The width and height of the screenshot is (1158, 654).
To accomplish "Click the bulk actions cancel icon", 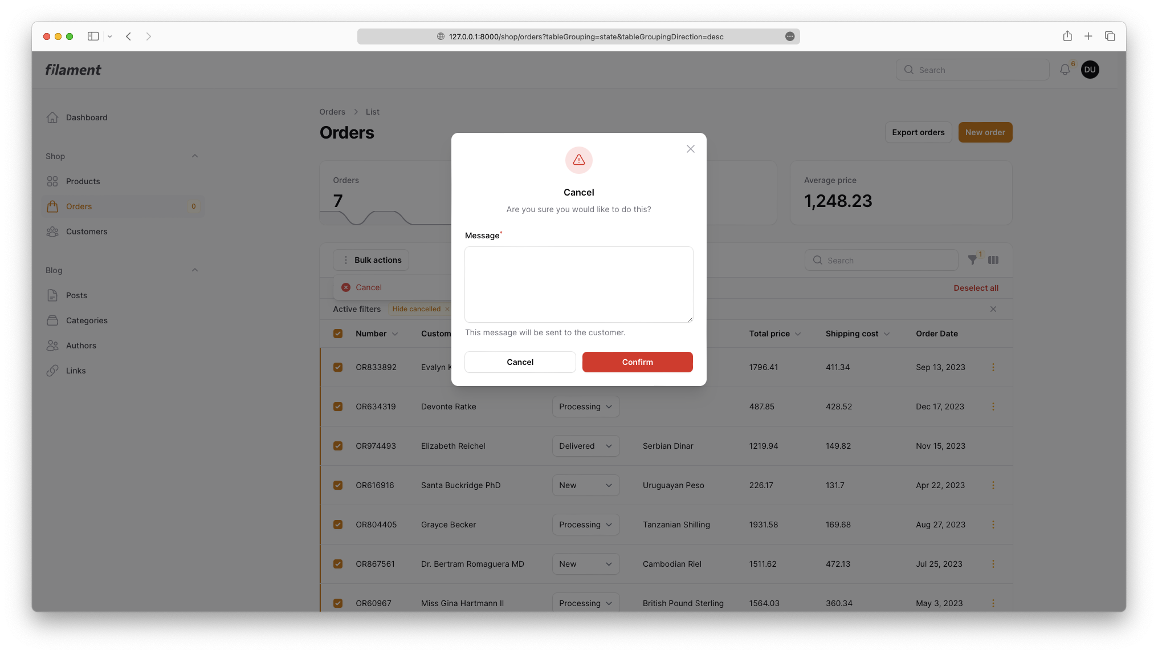I will point(346,287).
